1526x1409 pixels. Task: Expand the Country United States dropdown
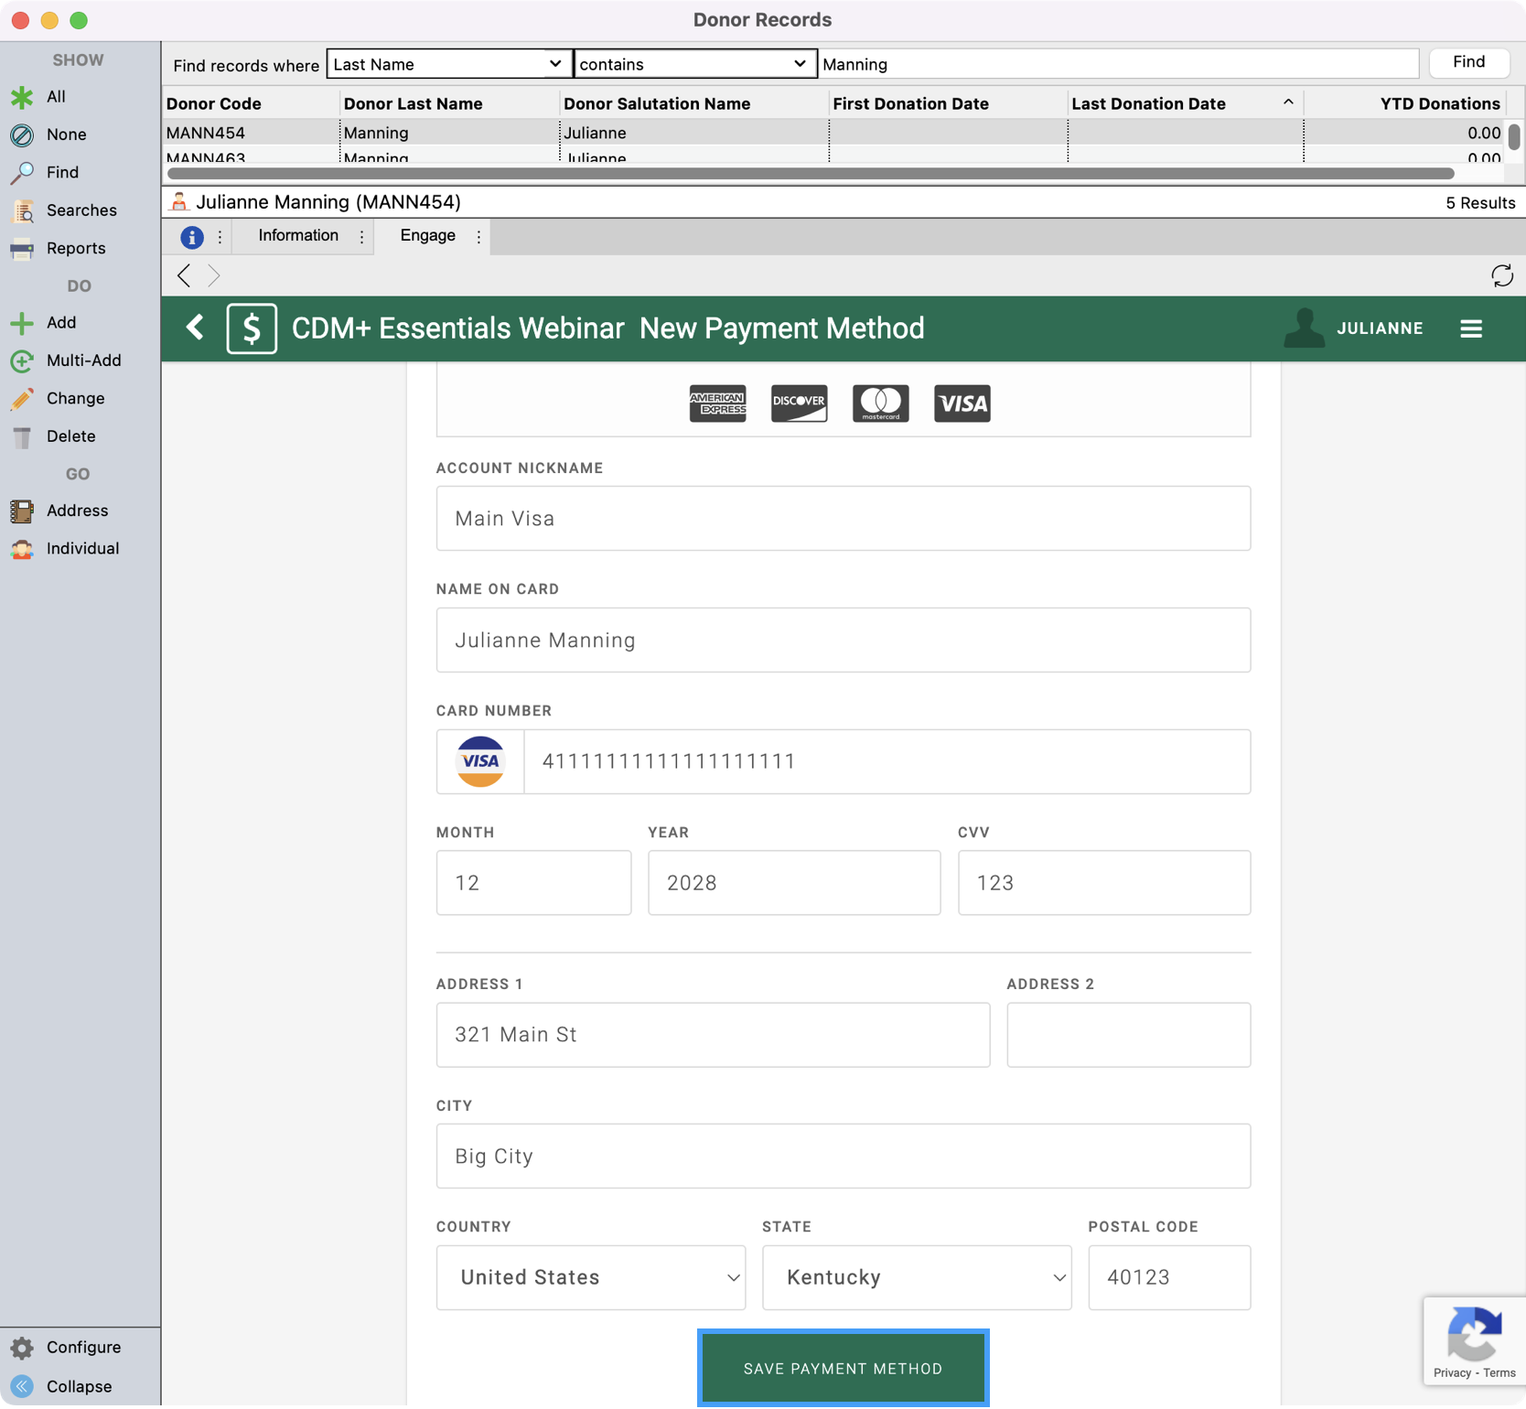[591, 1277]
